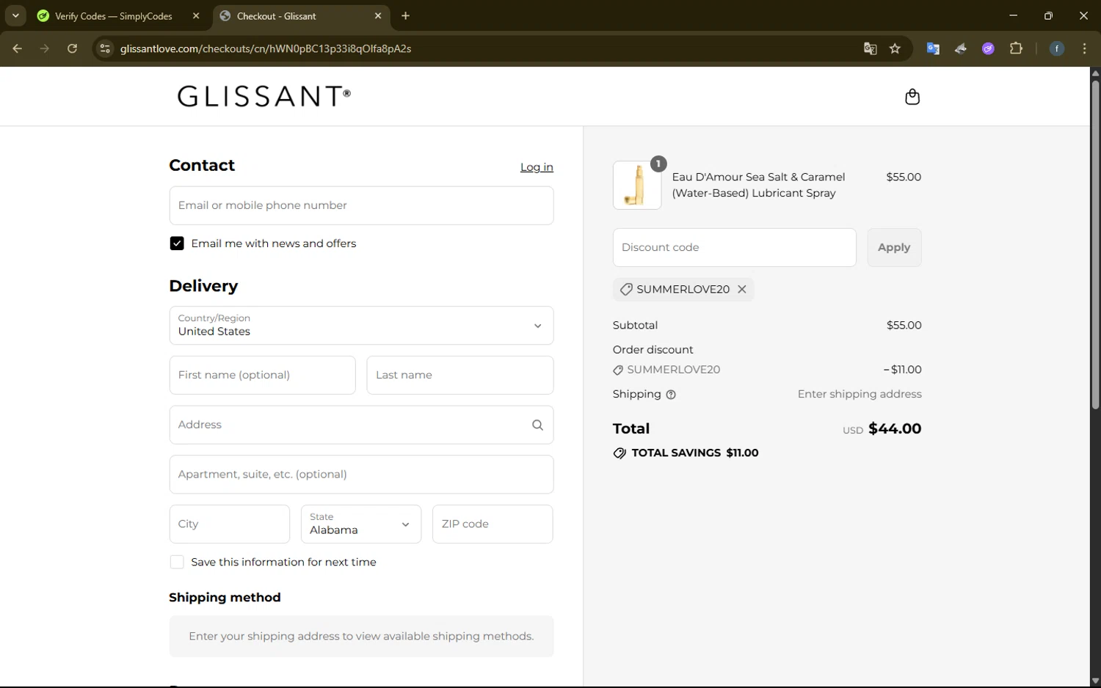Minimize the browser window
The image size is (1101, 688).
pos(1013,15)
